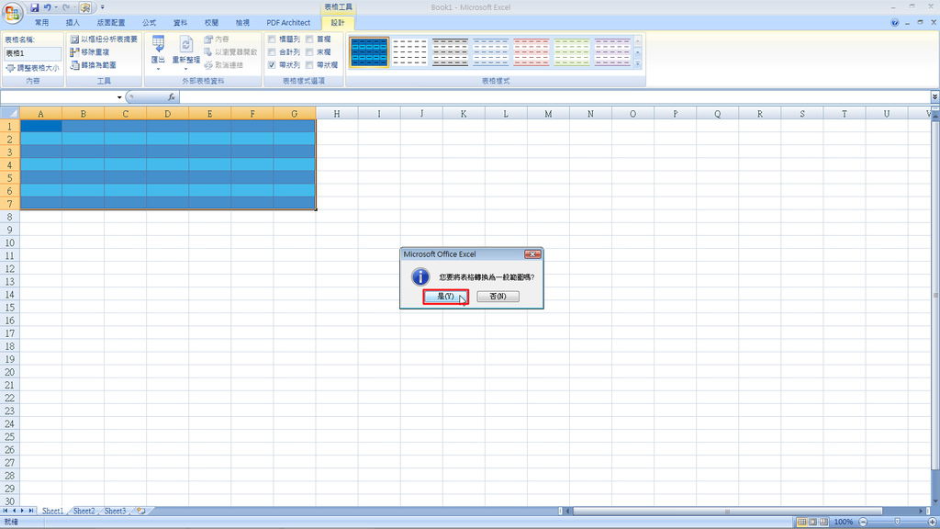This screenshot has width=940, height=529.
Task: Switch to the 常用 tab
Action: [41, 23]
